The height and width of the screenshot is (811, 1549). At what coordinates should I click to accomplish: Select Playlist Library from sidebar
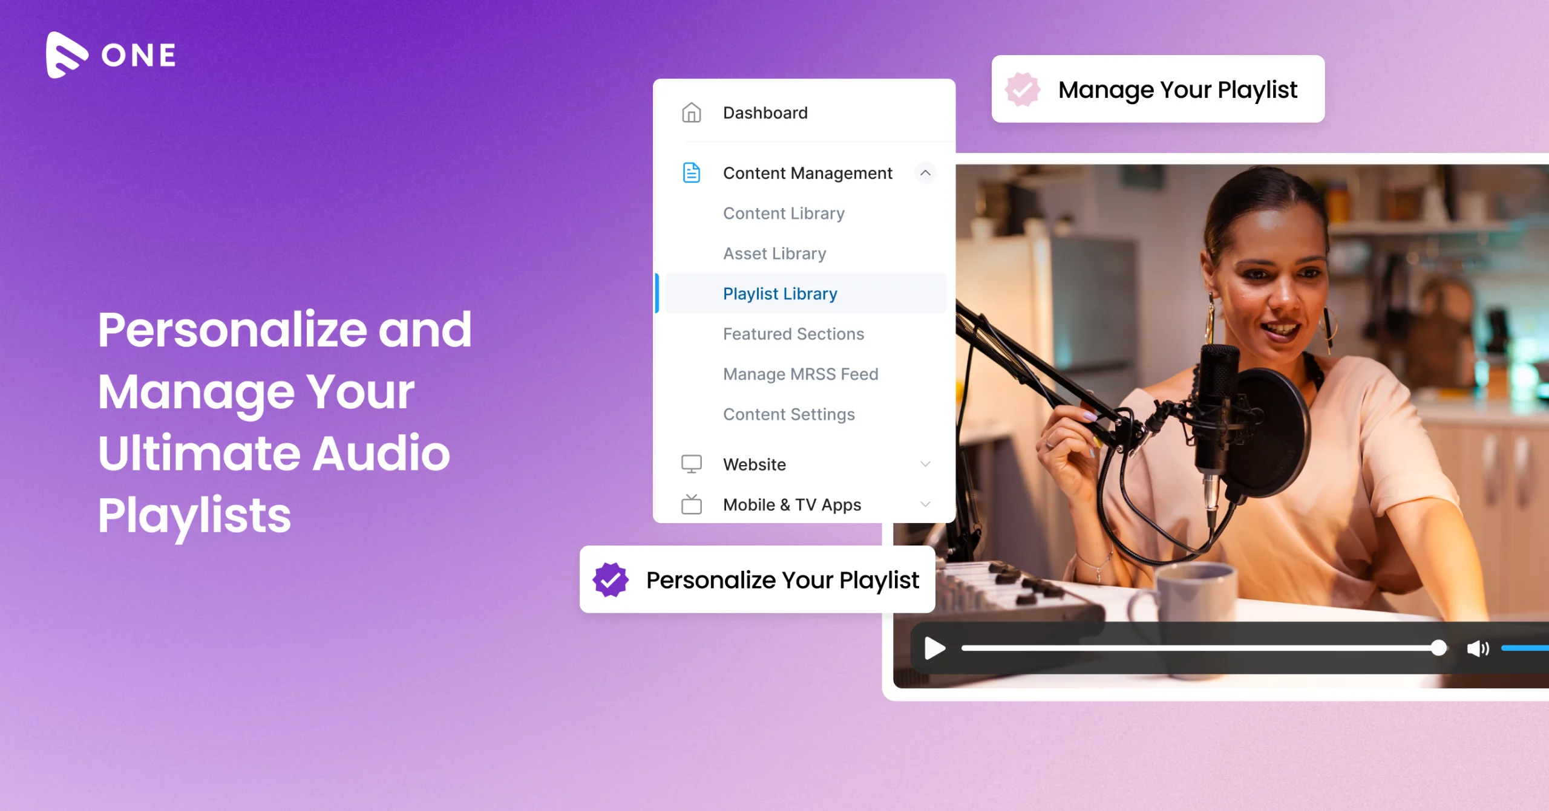click(782, 293)
